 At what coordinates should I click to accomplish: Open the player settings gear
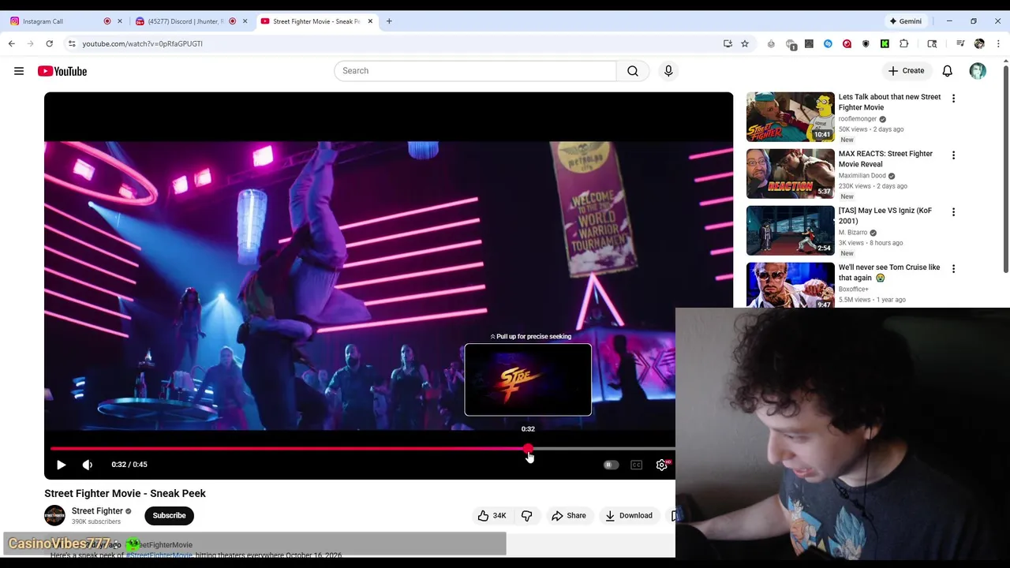[662, 465]
